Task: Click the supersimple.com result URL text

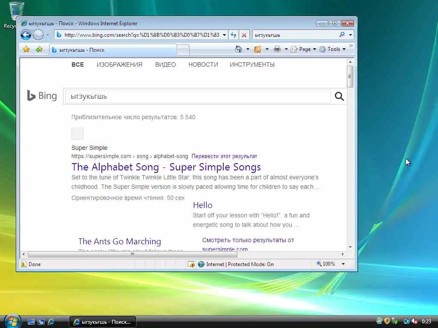Action: pyautogui.click(x=130, y=156)
